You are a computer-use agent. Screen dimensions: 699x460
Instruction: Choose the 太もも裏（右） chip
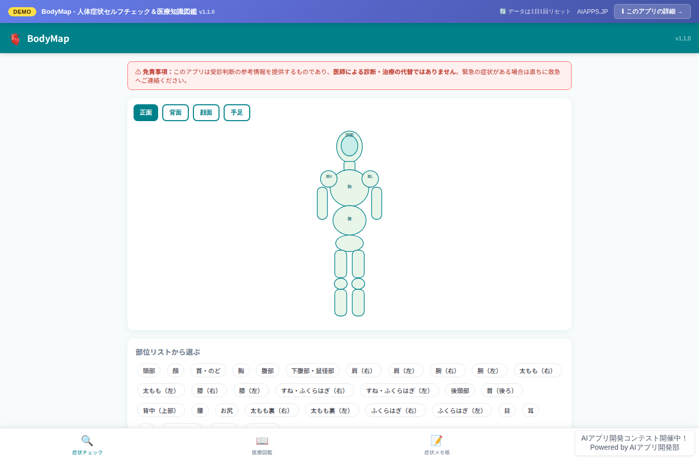tap(272, 410)
